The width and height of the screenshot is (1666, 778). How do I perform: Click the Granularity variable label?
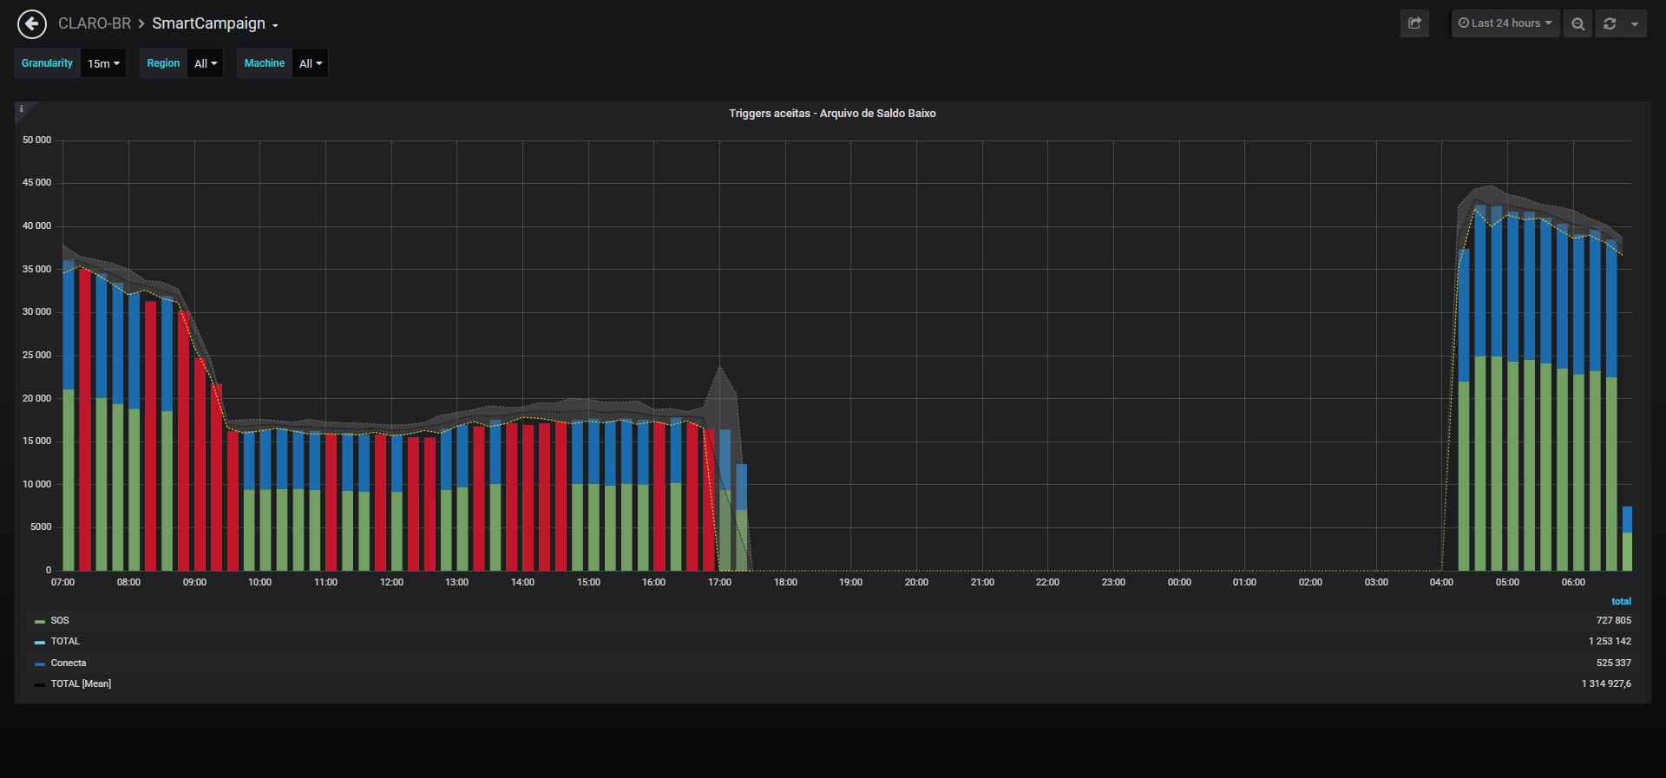click(x=47, y=63)
